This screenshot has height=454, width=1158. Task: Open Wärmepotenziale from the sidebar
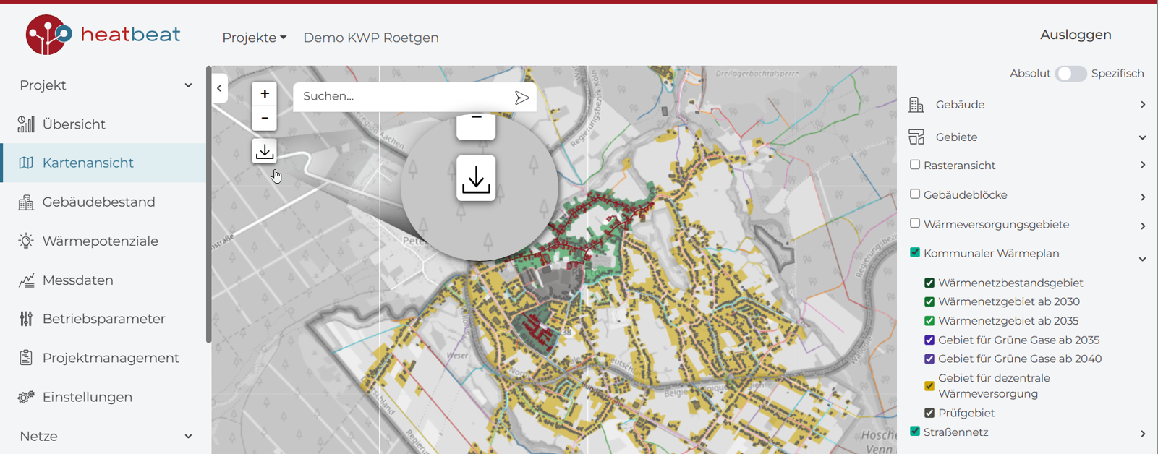coord(100,241)
